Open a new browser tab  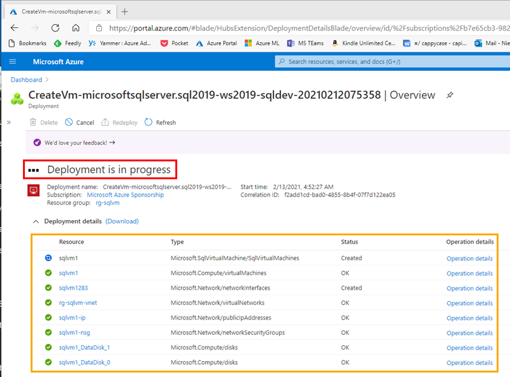pos(124,11)
